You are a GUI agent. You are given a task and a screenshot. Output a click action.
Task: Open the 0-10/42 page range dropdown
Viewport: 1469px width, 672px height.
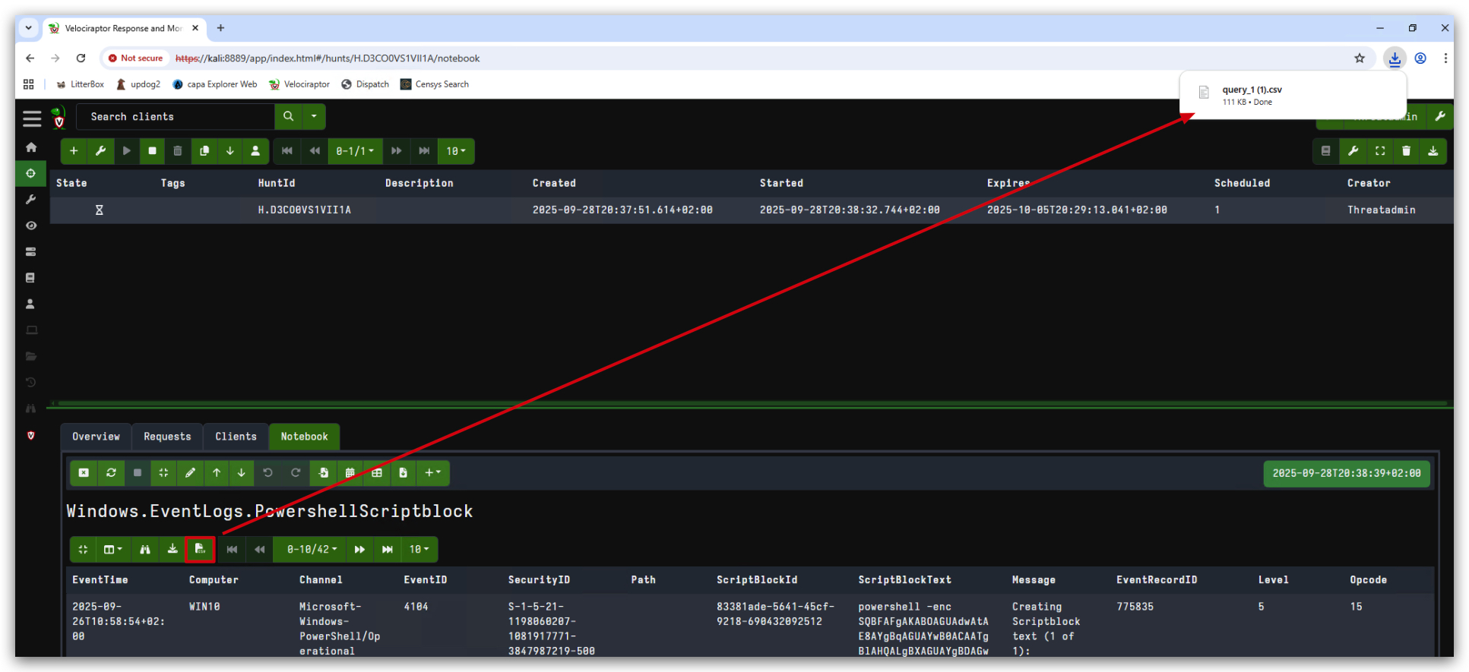coord(312,549)
